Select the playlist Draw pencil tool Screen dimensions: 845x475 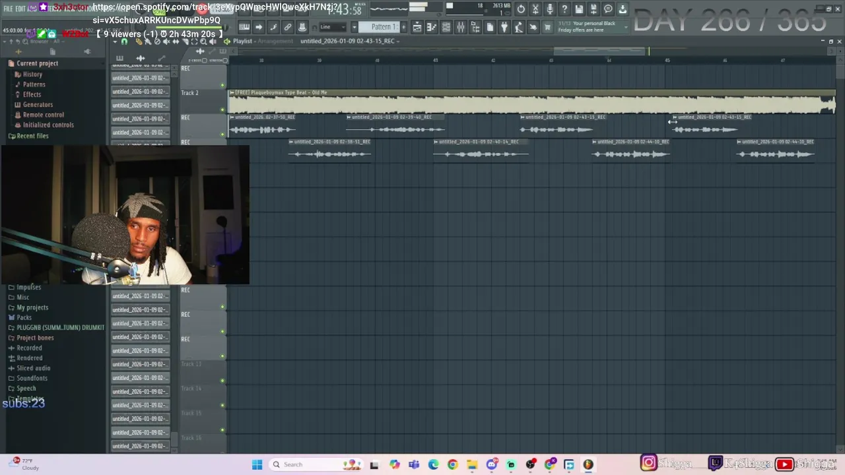point(139,42)
